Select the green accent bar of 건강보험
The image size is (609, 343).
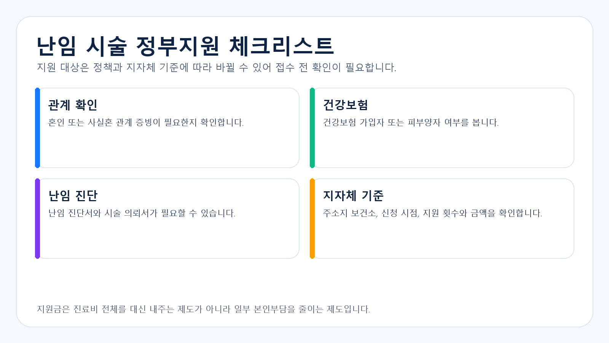pyautogui.click(x=312, y=128)
